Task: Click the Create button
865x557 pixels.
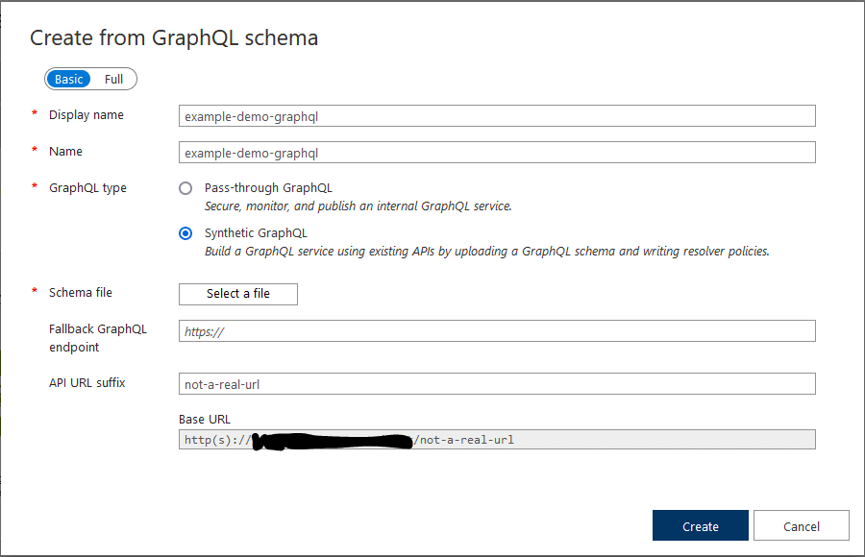Action: pyautogui.click(x=700, y=525)
